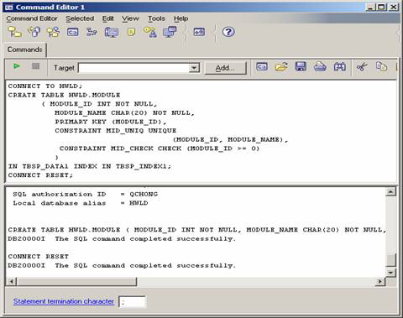Open the License Center key icon
The width and height of the screenshot is (403, 318).
150,32
